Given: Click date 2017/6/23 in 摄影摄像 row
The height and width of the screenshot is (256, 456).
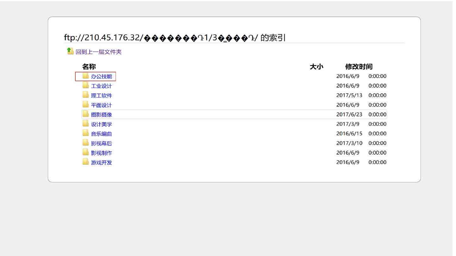Looking at the screenshot, I should pos(349,114).
